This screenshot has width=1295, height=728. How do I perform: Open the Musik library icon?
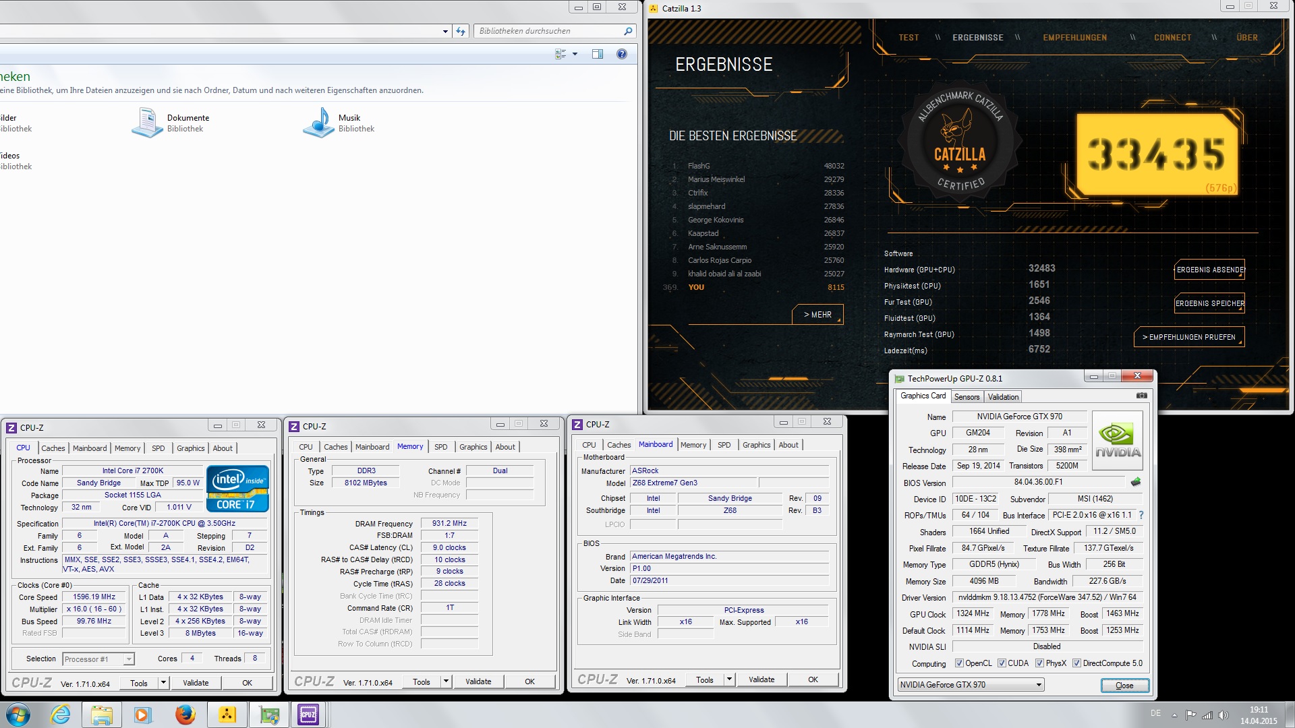(x=318, y=123)
